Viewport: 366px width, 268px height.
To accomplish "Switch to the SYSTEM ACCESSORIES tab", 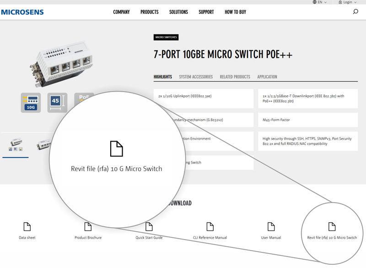I will [x=195, y=77].
